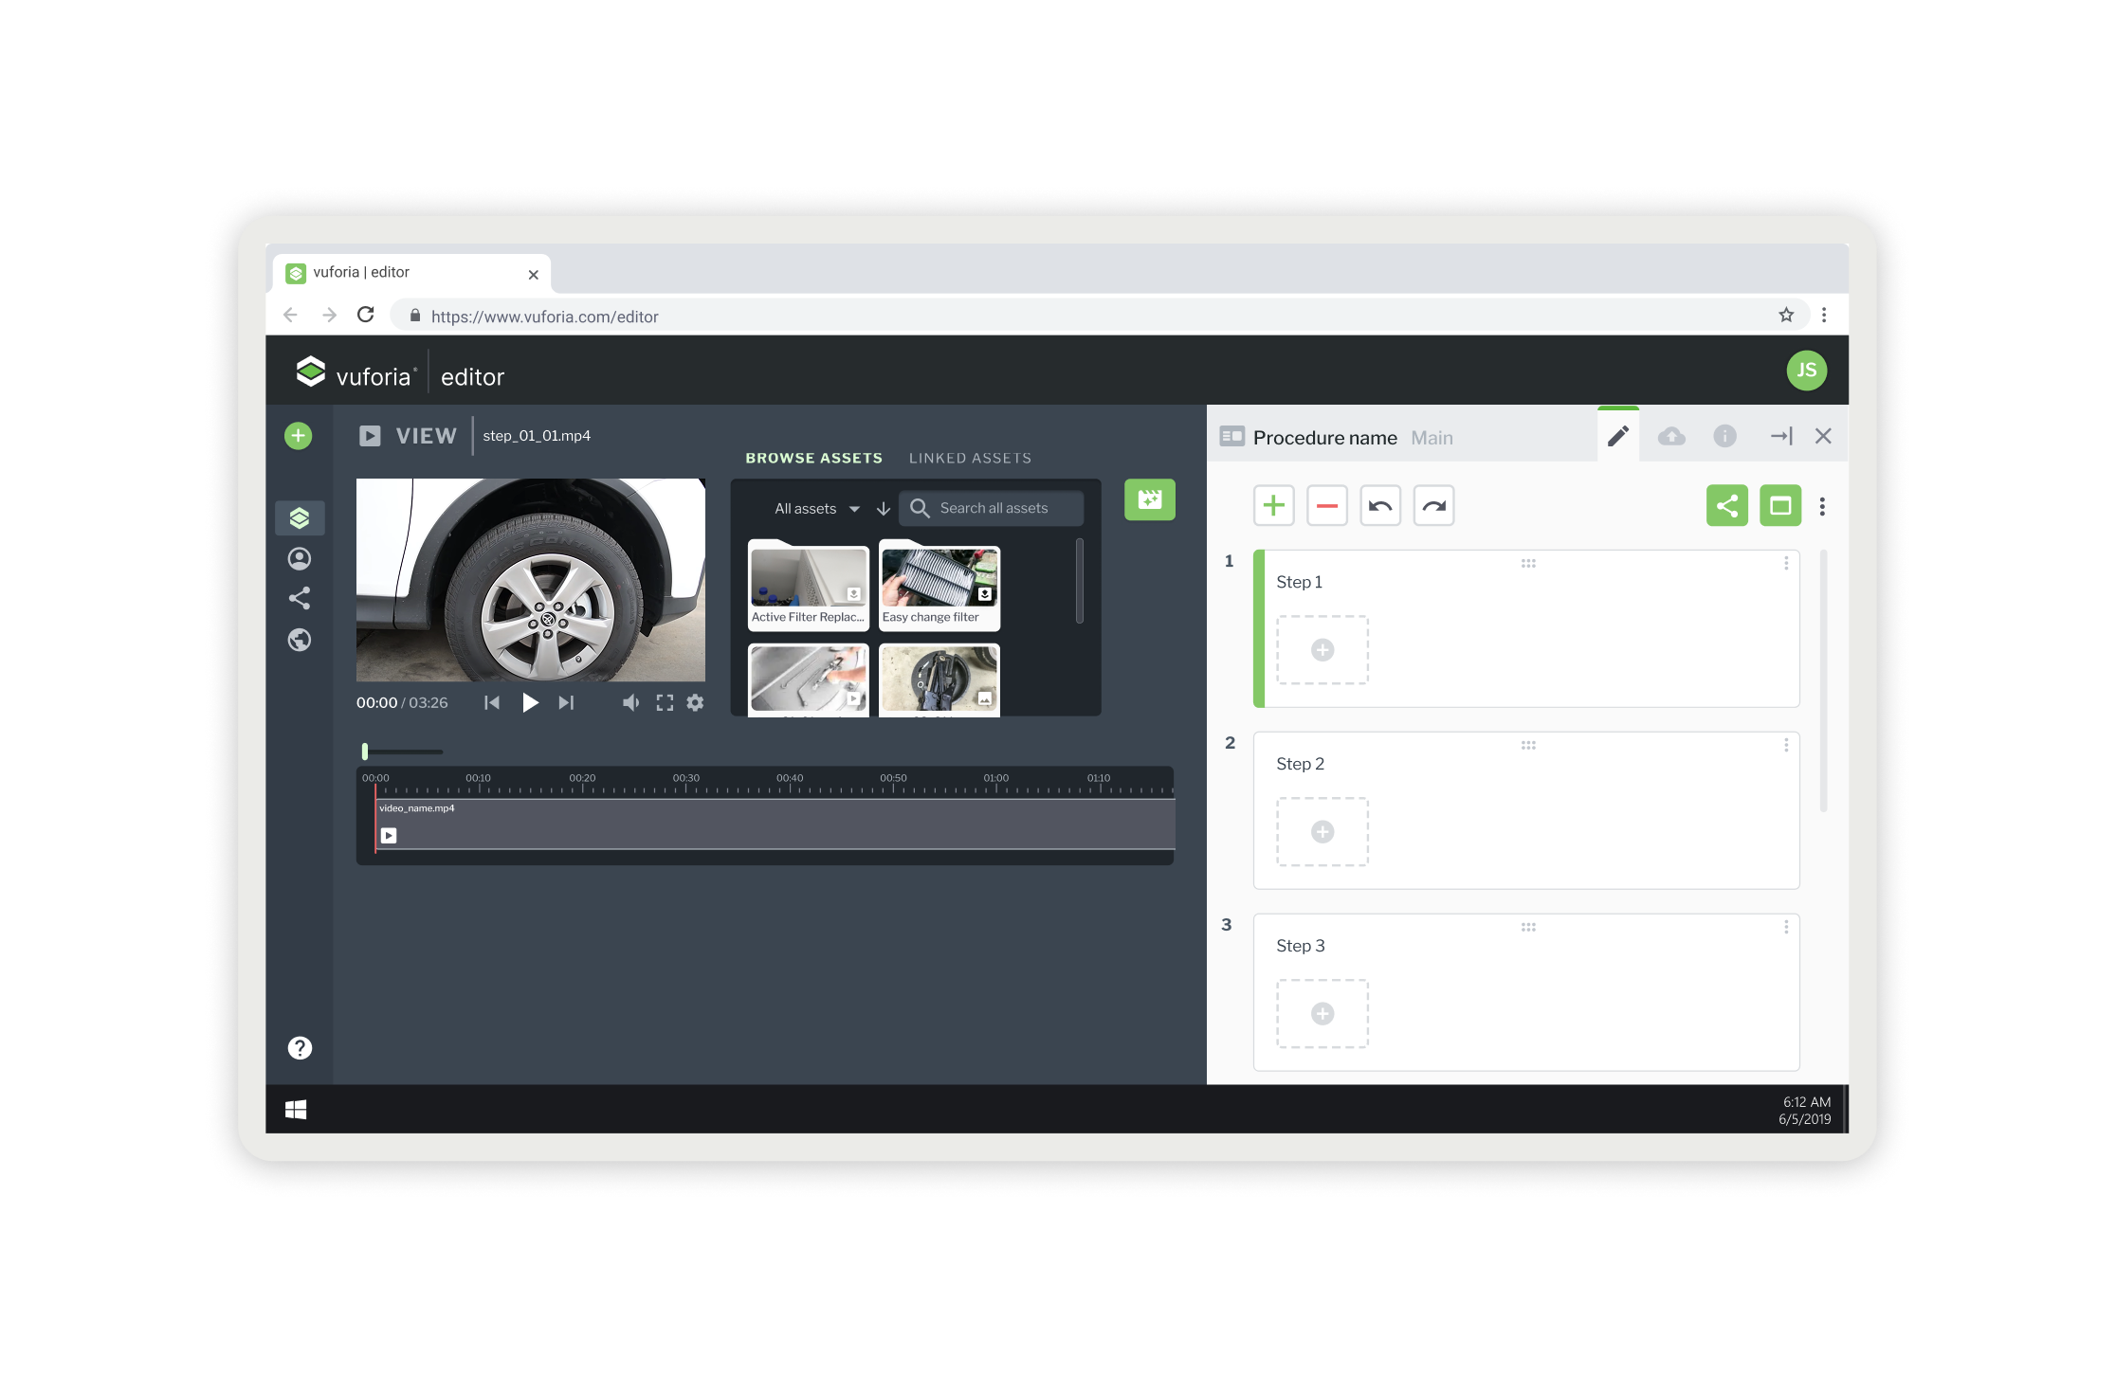Open the help question mark icon
The width and height of the screenshot is (2116, 1377).
(300, 1048)
